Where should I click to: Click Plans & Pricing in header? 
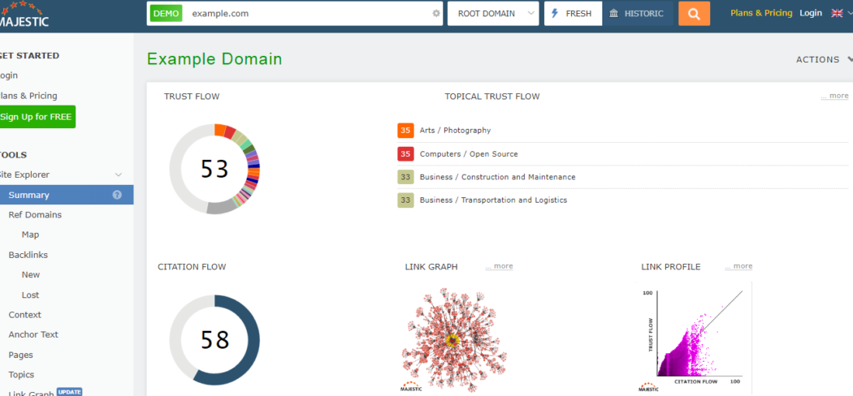point(761,13)
